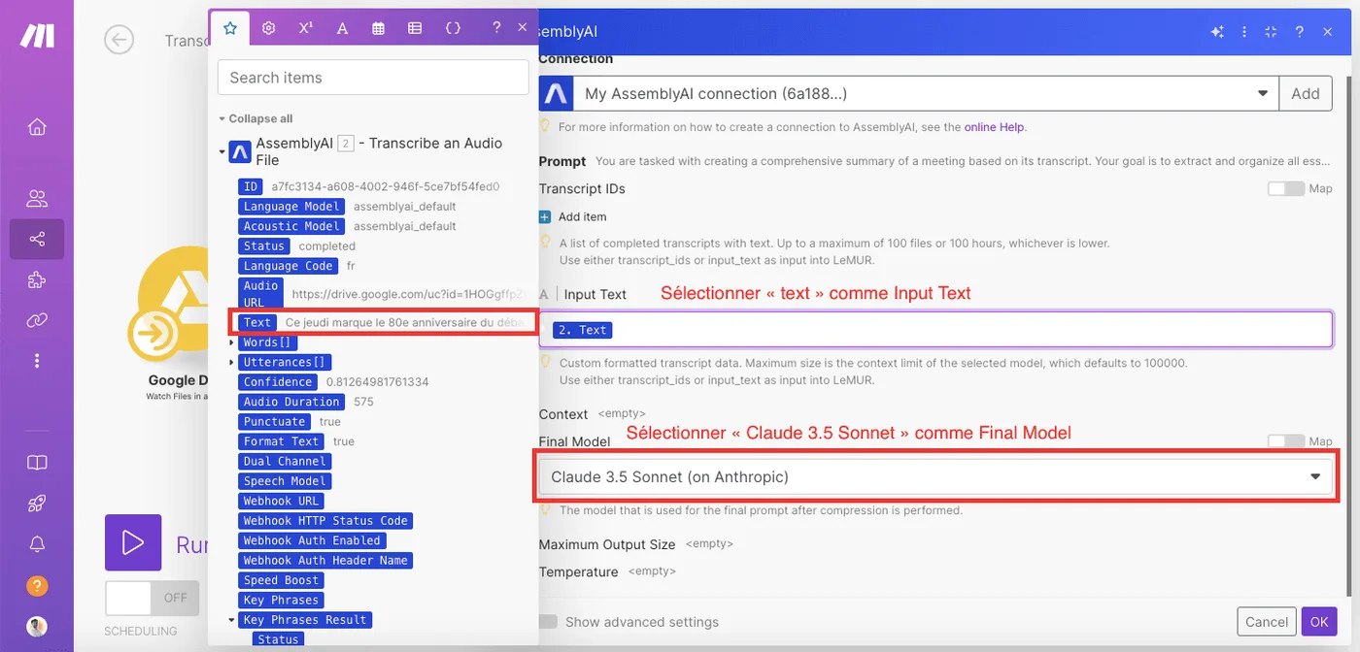Image resolution: width=1360 pixels, height=652 pixels.
Task: Toggle the scheduling OFF switch
Action: [152, 598]
